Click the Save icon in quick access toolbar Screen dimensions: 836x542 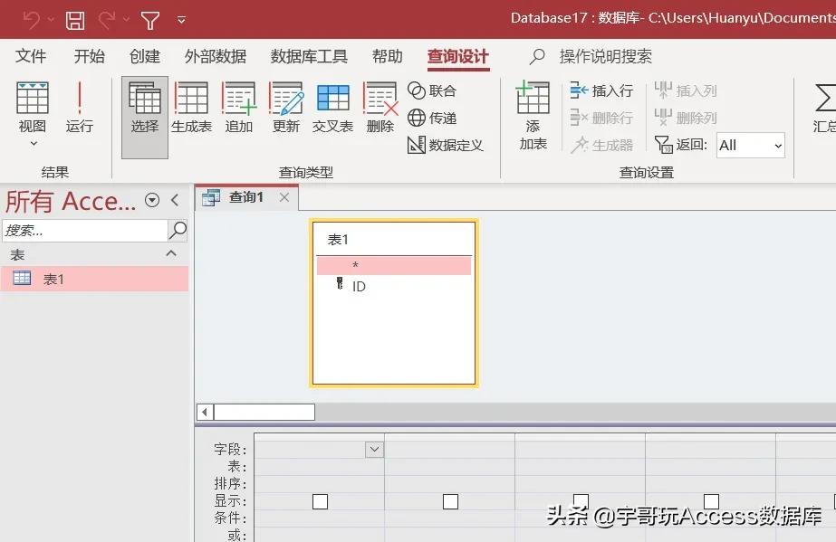pyautogui.click(x=75, y=19)
